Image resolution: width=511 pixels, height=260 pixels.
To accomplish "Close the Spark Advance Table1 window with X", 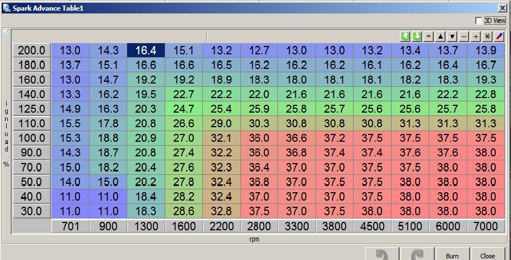I will (502, 8).
